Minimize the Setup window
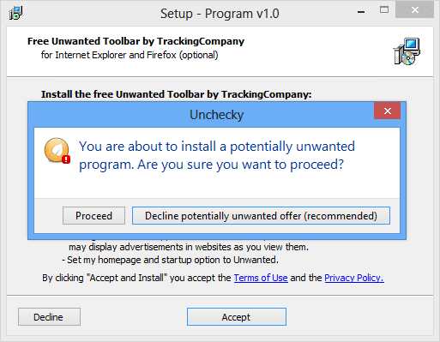The width and height of the screenshot is (440, 342). tap(361, 12)
